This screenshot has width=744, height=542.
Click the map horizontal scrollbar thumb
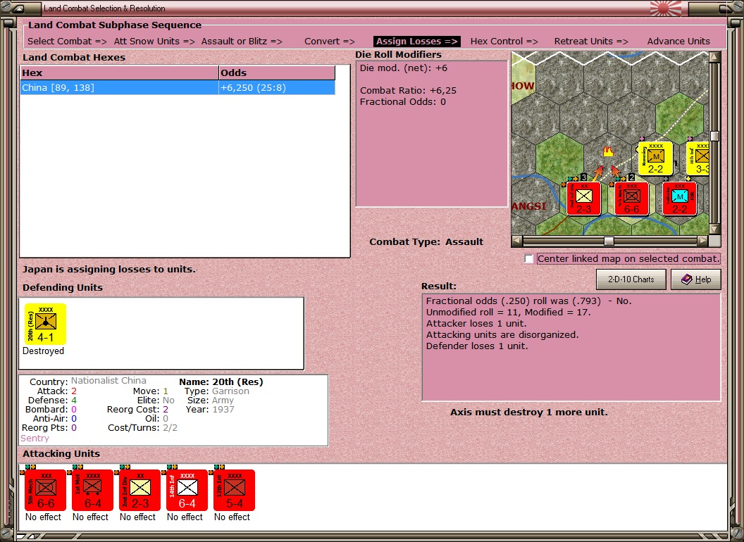pos(609,241)
